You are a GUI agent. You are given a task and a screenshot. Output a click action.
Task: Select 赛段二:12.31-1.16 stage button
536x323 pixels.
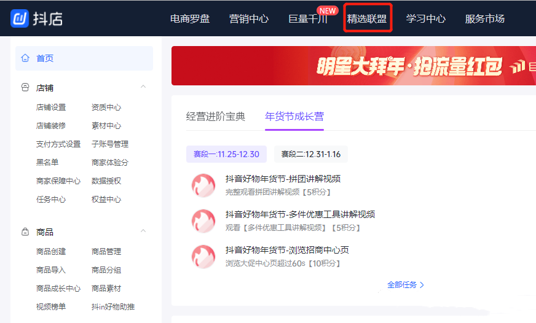311,154
